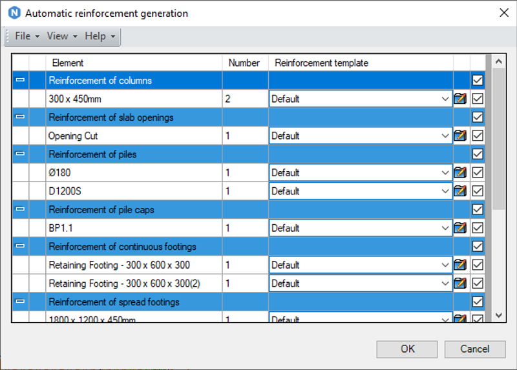The width and height of the screenshot is (517, 370).
Task: Open the Help menu
Action: 100,36
